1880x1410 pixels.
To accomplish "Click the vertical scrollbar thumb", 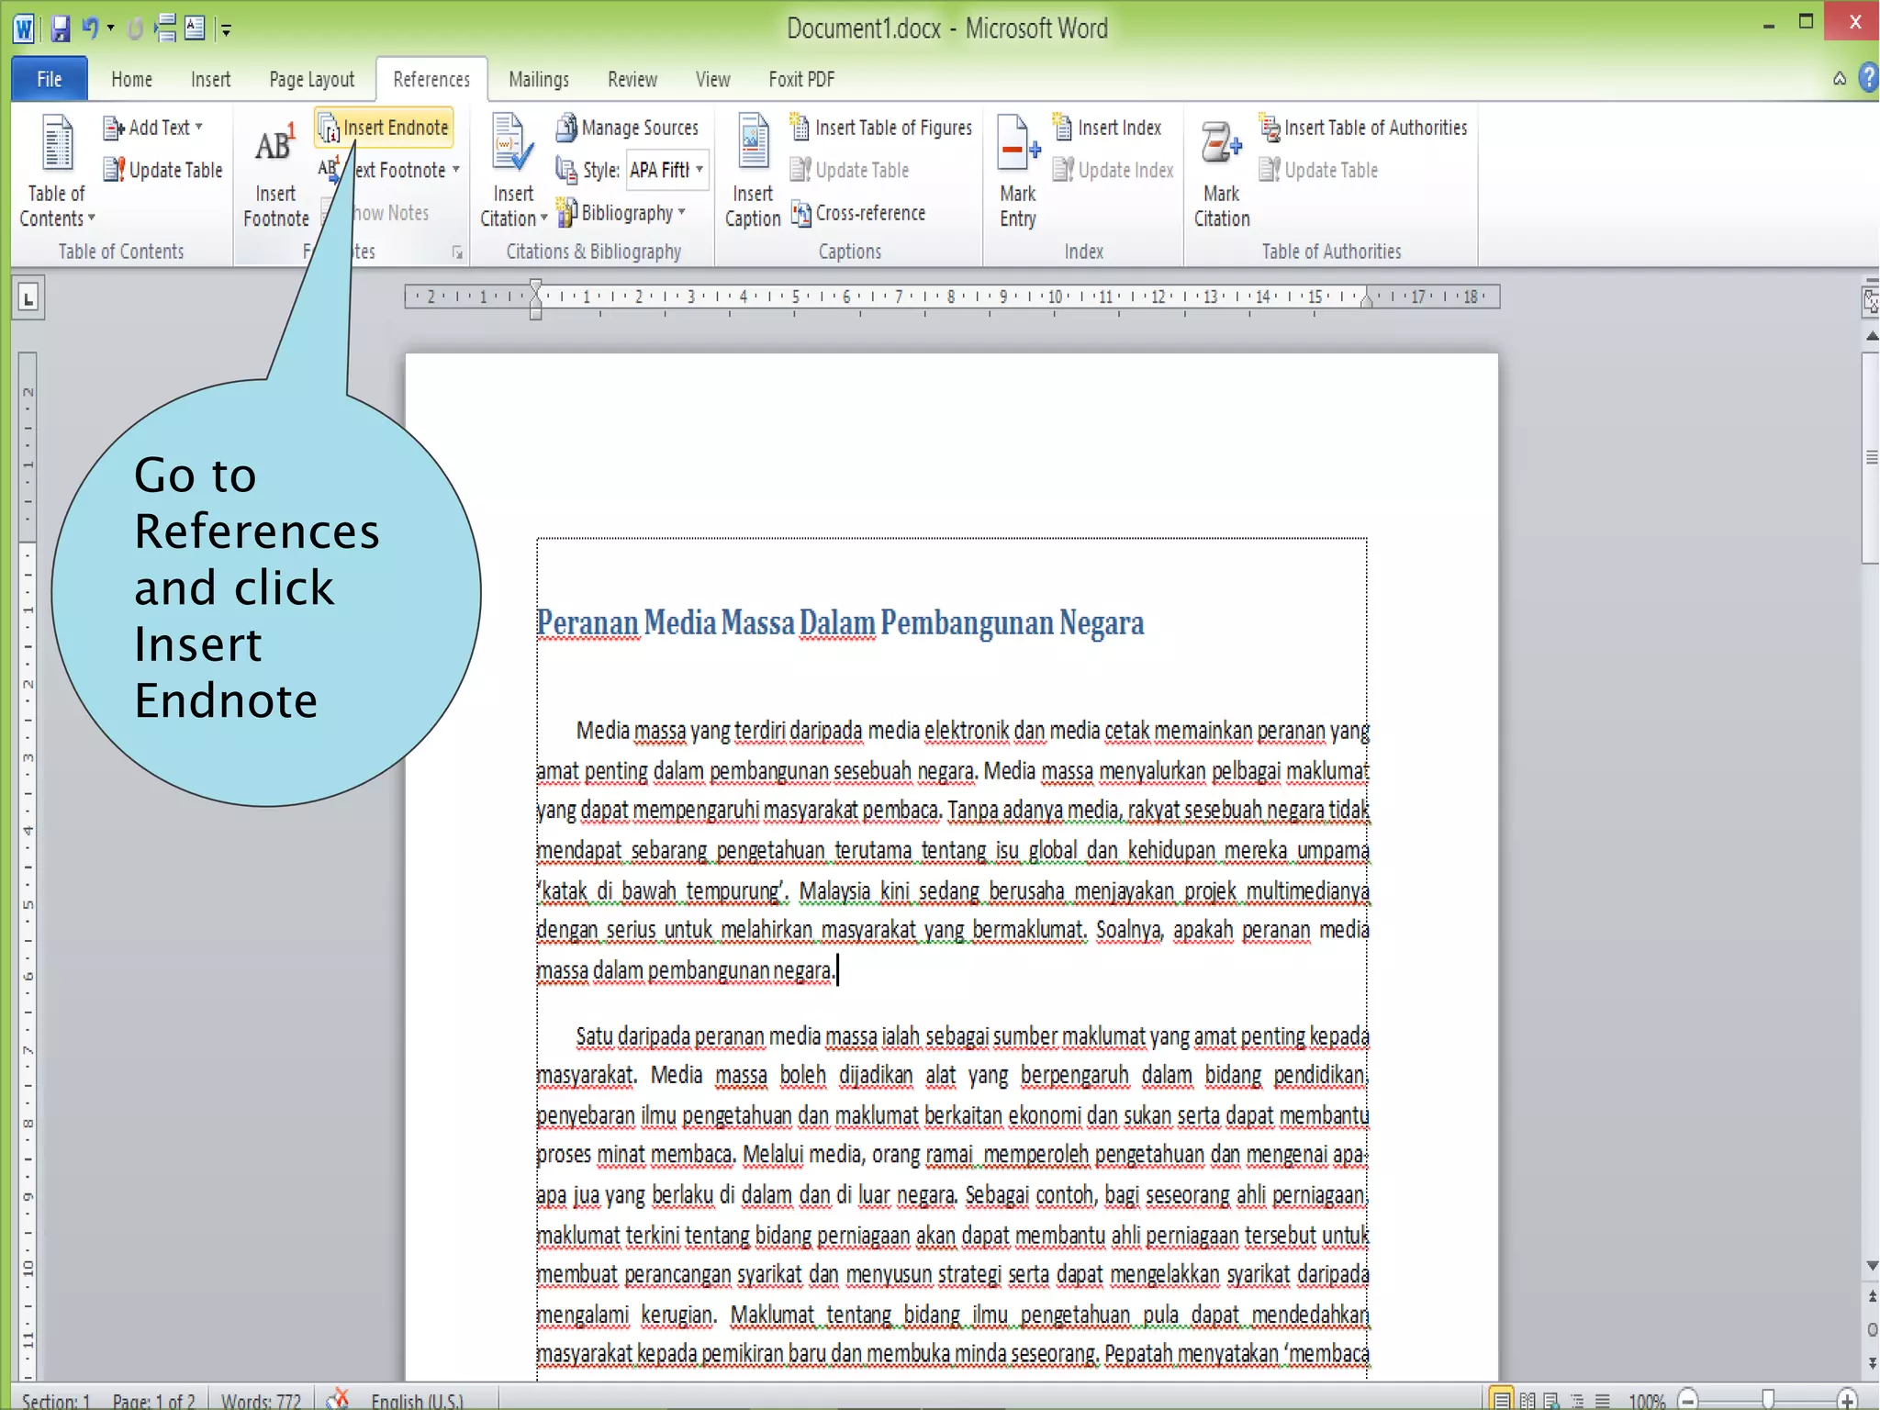I will (1872, 457).
